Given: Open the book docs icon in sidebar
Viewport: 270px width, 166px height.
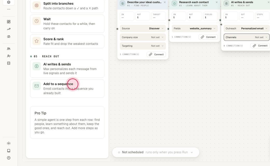Looking at the screenshot, I should click(9, 150).
